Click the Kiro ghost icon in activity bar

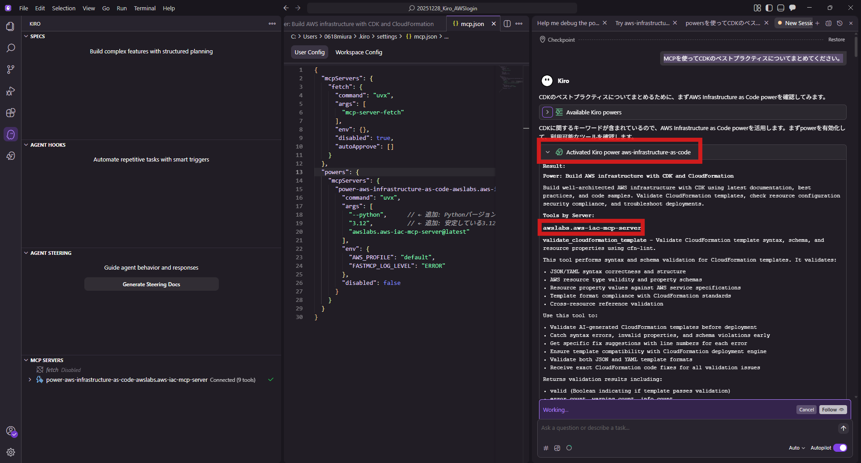coord(10,134)
